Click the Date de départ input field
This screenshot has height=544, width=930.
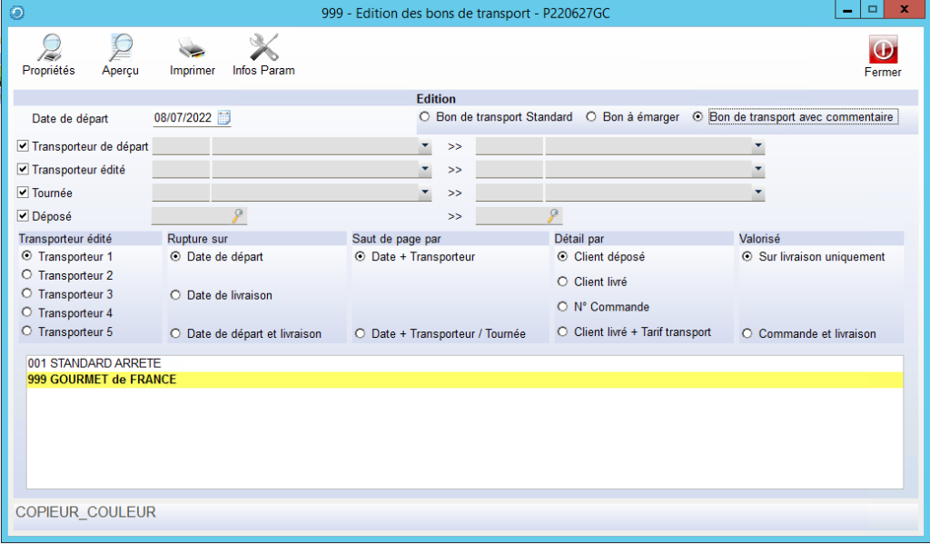pos(184,118)
